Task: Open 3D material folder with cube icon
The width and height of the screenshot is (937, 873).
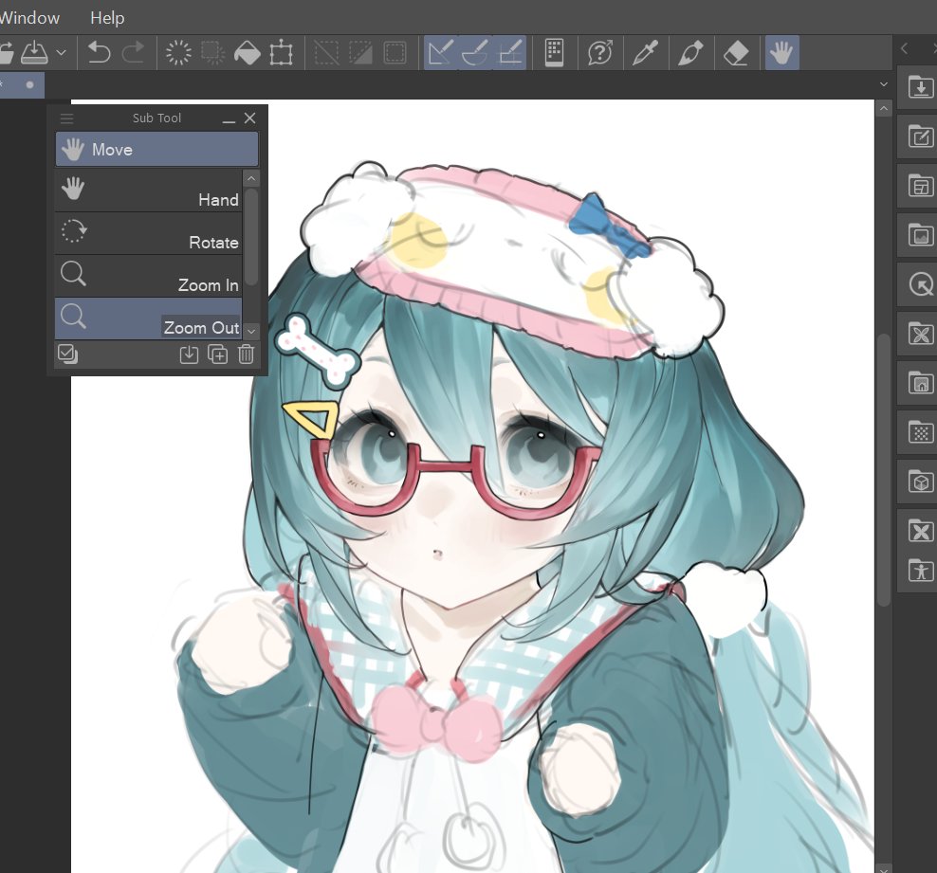Action: (920, 482)
